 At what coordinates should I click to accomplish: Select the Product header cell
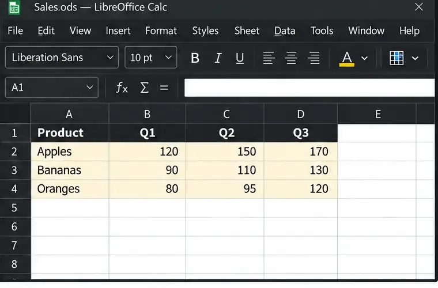click(x=70, y=133)
